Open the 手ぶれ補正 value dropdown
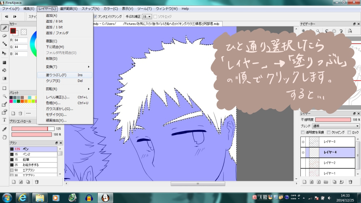This screenshot has height=203, width=361. 147,17
